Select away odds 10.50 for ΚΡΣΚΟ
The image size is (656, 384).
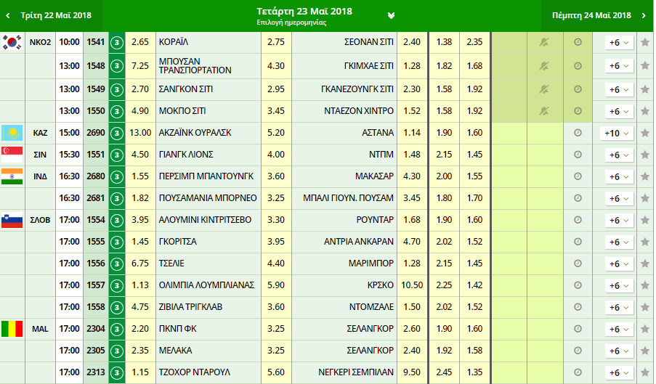pyautogui.click(x=411, y=285)
